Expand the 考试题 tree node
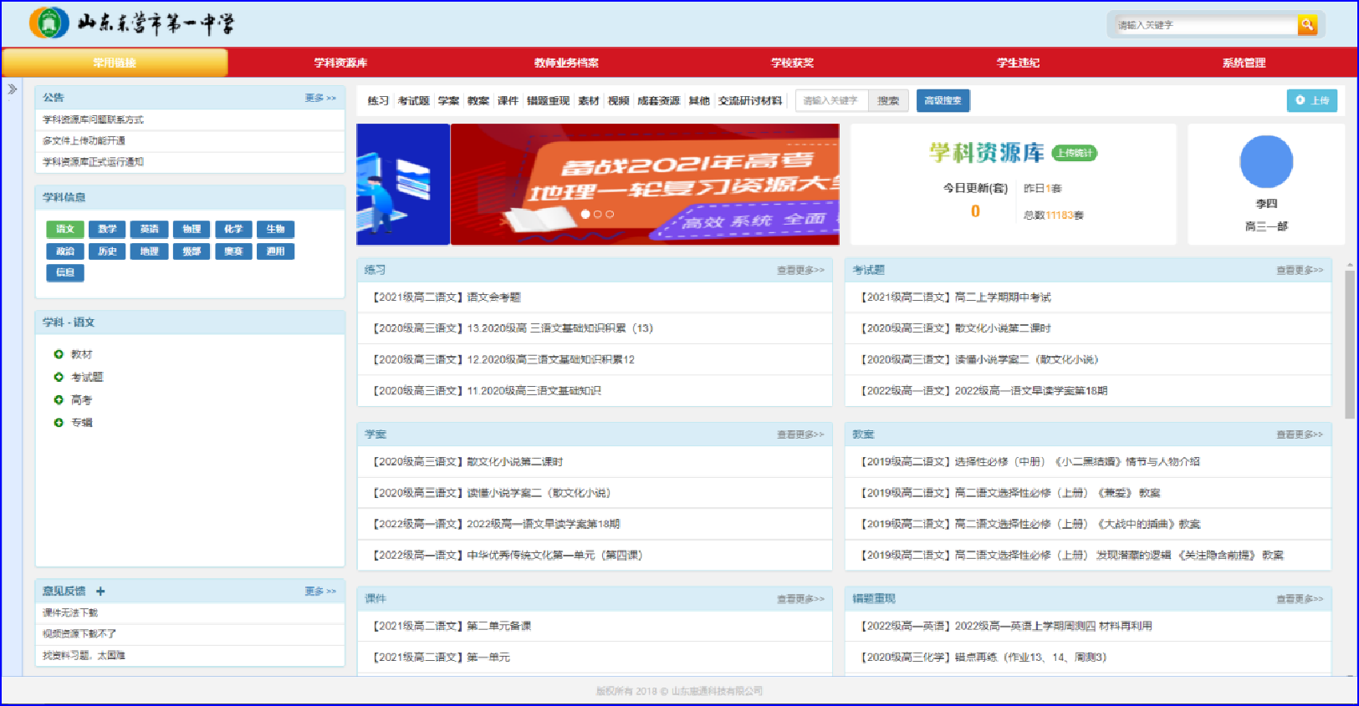The image size is (1359, 706). coord(59,377)
